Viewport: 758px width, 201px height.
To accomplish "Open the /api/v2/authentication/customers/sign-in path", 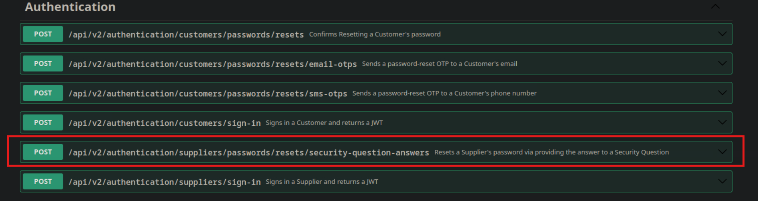I will 165,123.
